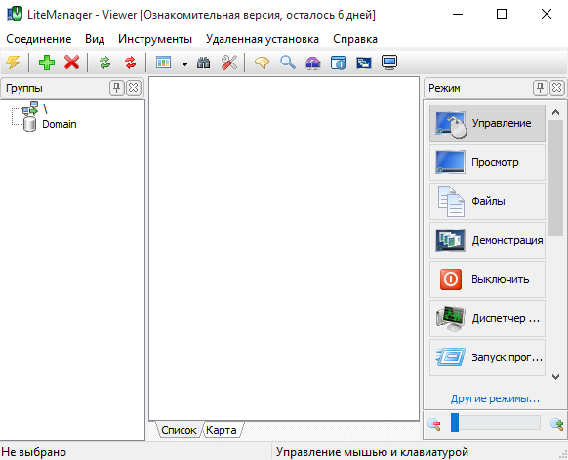Select Выключить mode
Image resolution: width=568 pixels, height=460 pixels.
[487, 279]
